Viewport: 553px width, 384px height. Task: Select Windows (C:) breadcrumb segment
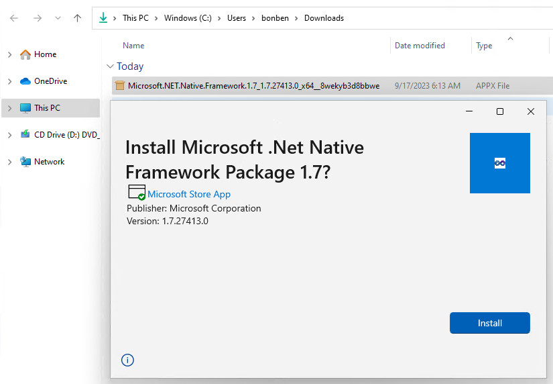[x=188, y=18]
